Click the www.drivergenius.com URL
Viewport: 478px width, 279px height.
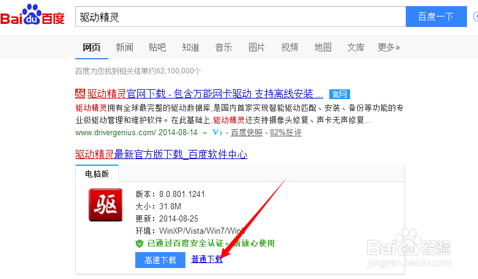[x=116, y=133]
